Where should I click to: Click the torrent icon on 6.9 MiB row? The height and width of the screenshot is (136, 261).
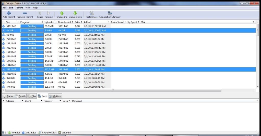tap(4, 35)
